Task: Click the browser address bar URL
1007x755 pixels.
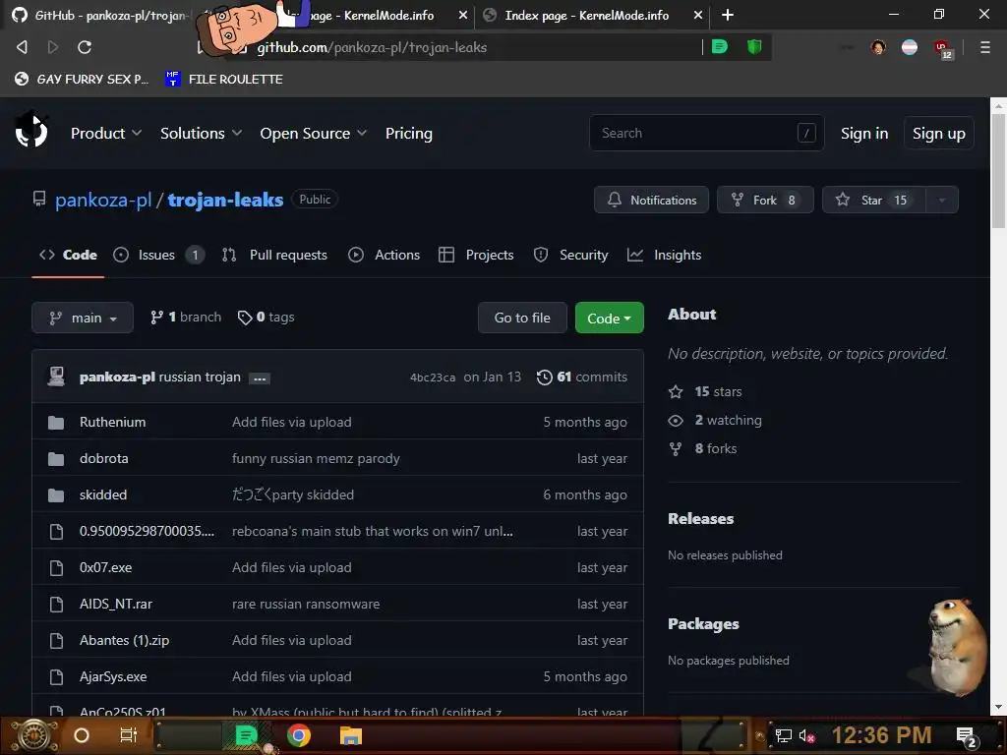Action: (372, 47)
